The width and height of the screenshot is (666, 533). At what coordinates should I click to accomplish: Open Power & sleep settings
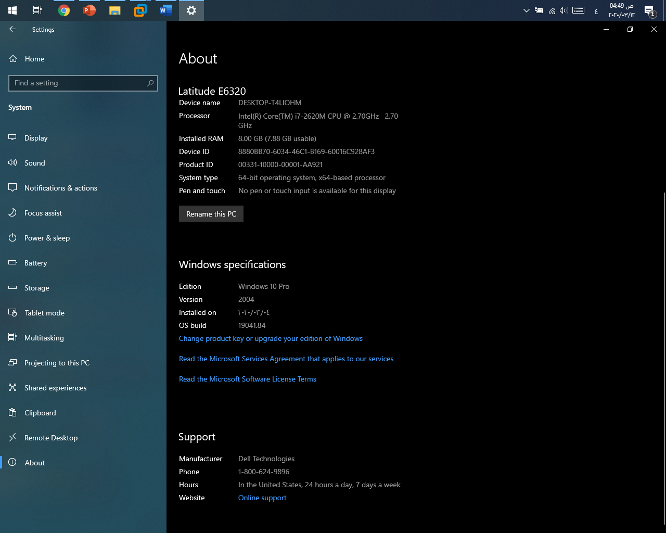pyautogui.click(x=83, y=238)
